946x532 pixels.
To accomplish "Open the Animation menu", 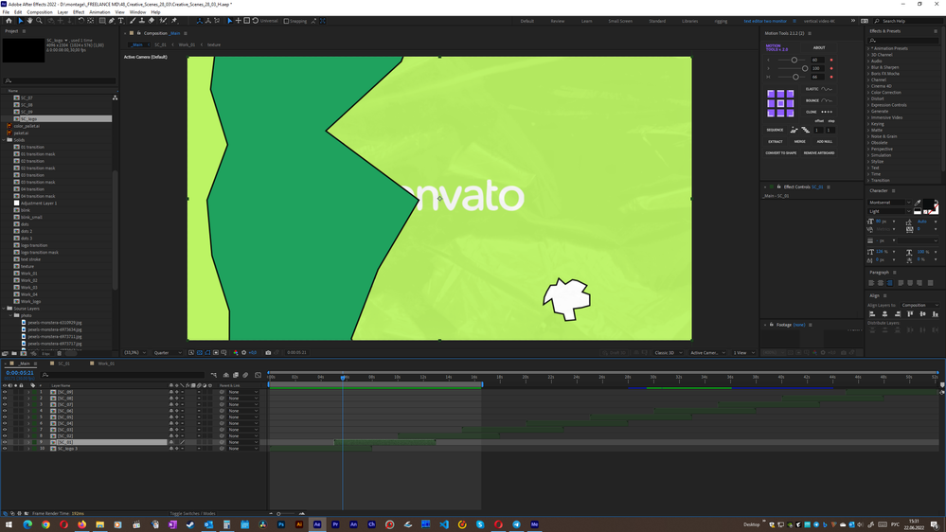I will [99, 12].
